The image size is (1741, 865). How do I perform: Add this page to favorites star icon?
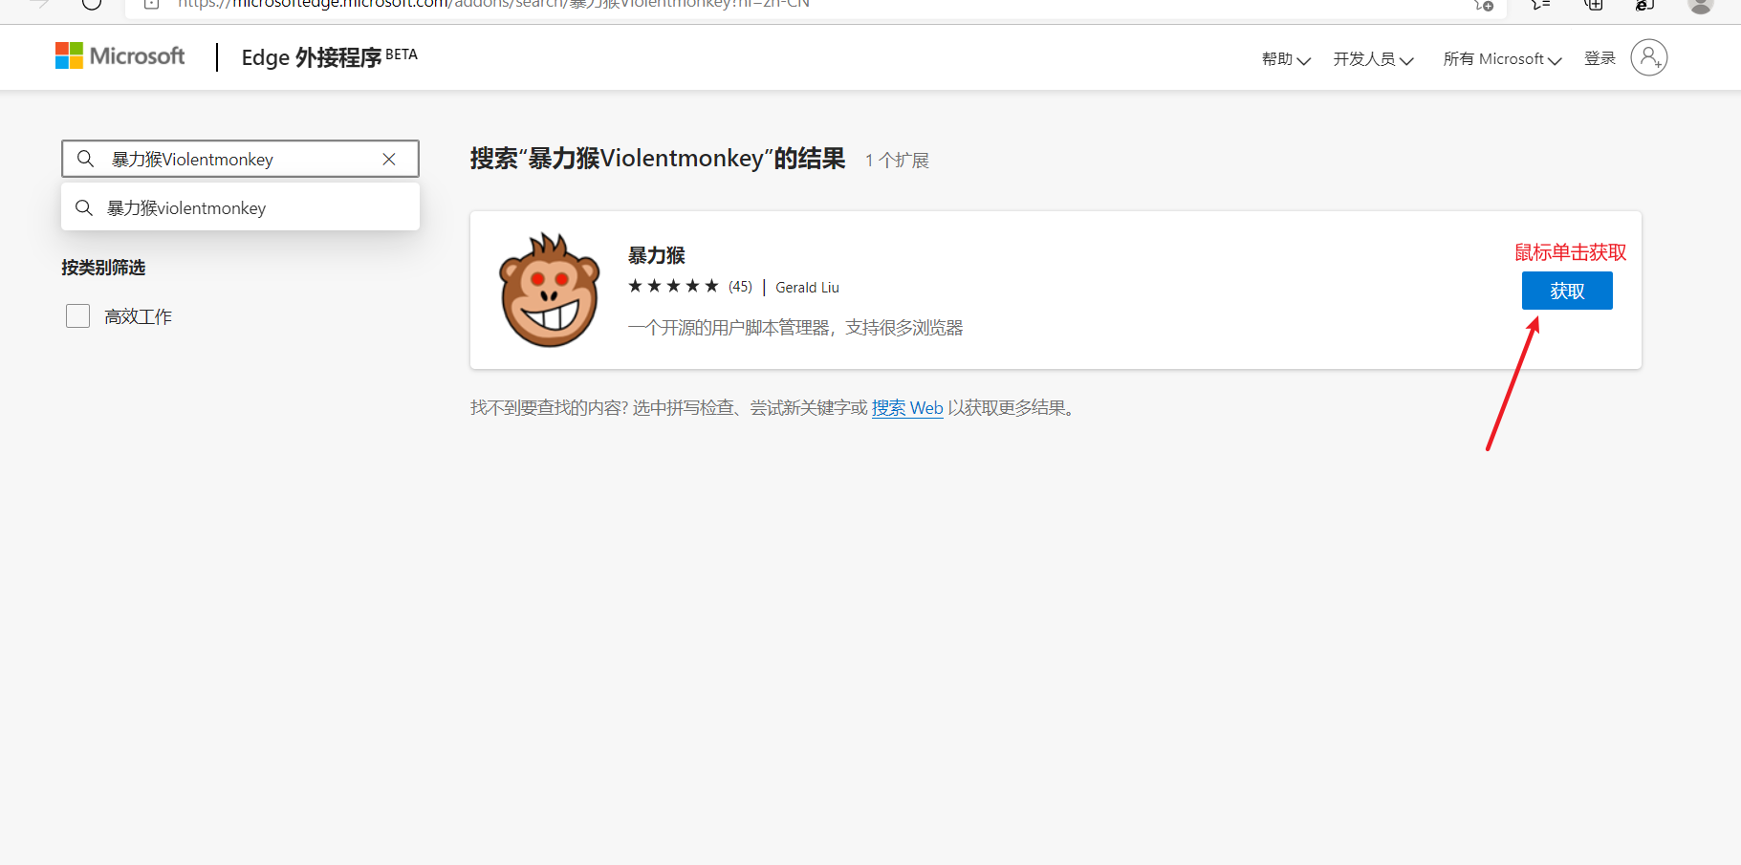[1484, 5]
